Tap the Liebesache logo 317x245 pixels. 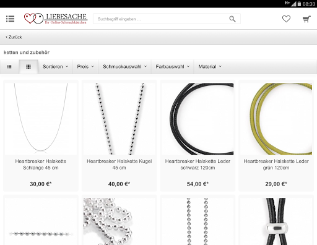[56, 19]
